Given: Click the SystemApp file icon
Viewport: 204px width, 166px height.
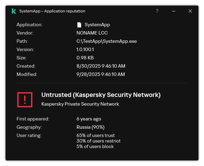Looking at the screenshot, I should [x=79, y=25].
